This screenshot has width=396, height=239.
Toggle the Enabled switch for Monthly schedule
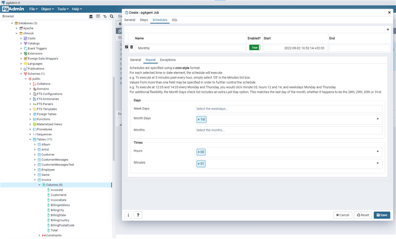(254, 48)
